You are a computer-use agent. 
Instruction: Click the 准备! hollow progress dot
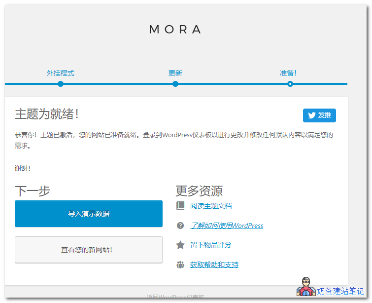290,84
